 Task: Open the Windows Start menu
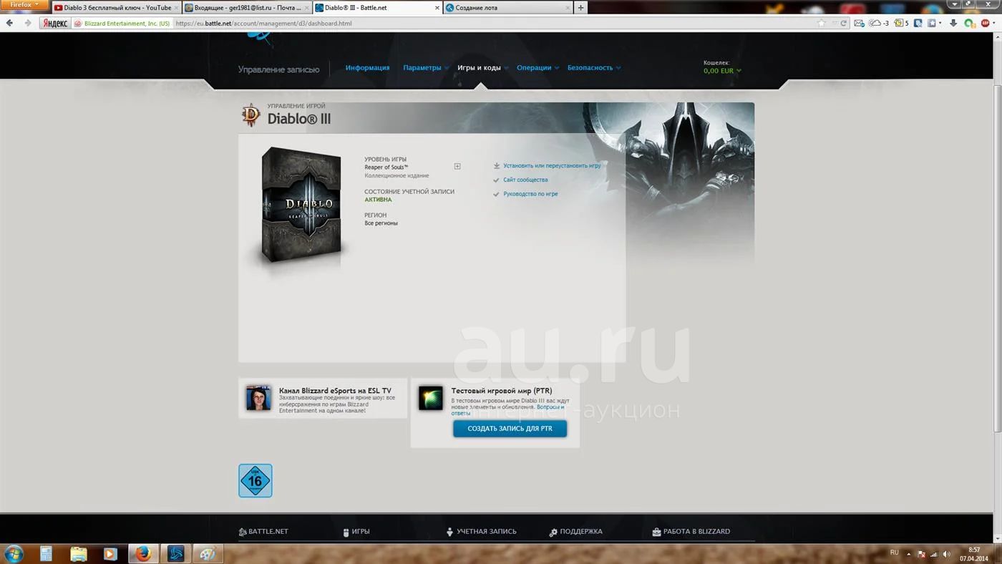tap(14, 553)
